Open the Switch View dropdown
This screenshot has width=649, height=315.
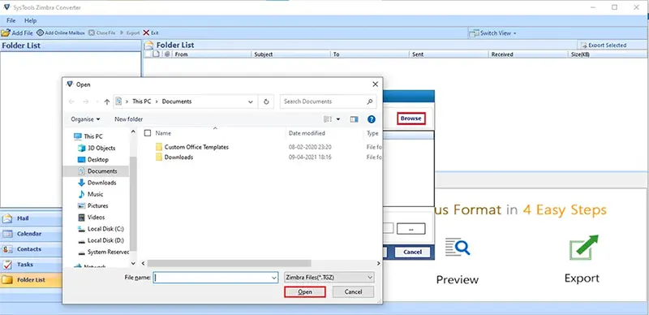pyautogui.click(x=492, y=32)
